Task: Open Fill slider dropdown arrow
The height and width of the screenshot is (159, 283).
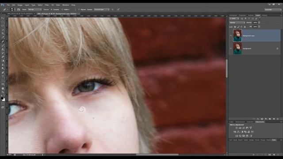Action: click(x=260, y=27)
